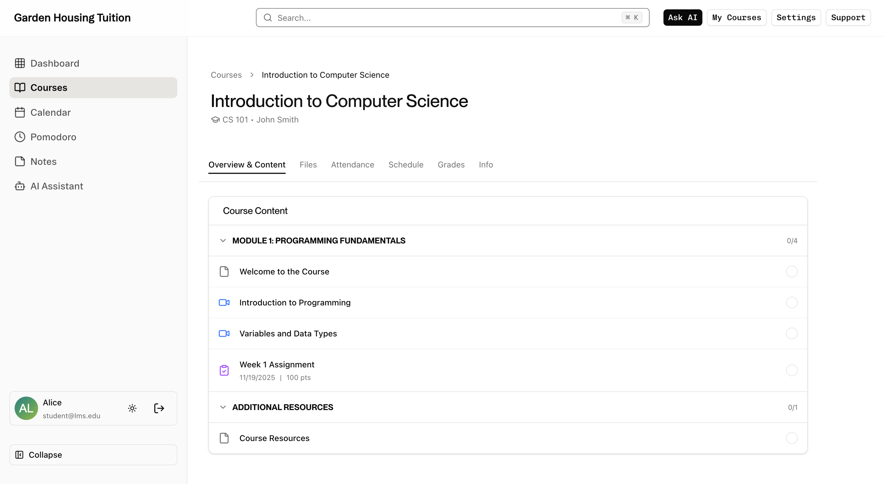Click video icon for Introduction to Programming
885x484 pixels.
click(224, 302)
